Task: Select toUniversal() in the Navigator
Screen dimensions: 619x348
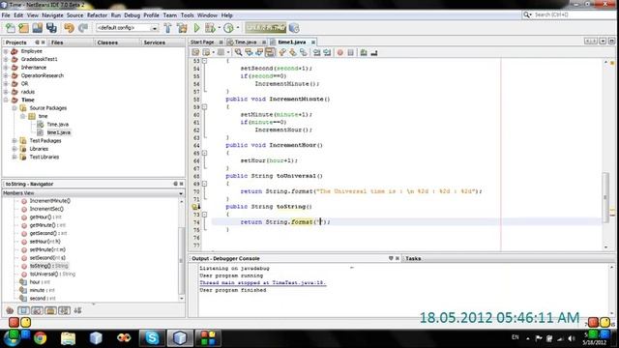Action: pos(52,274)
